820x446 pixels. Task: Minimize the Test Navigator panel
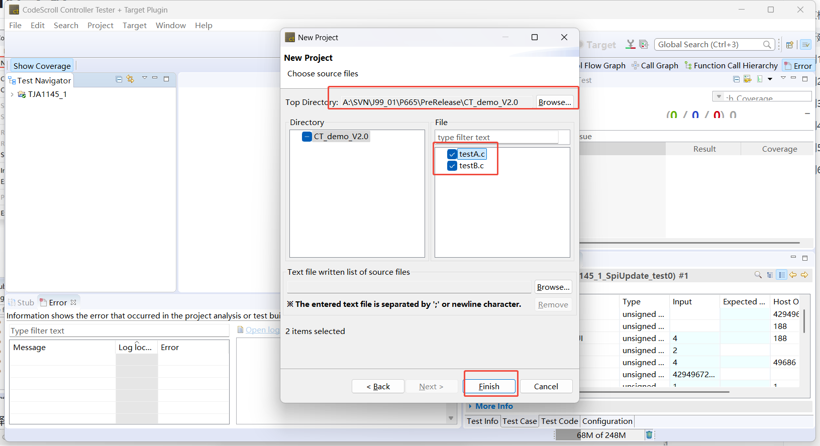click(x=155, y=78)
